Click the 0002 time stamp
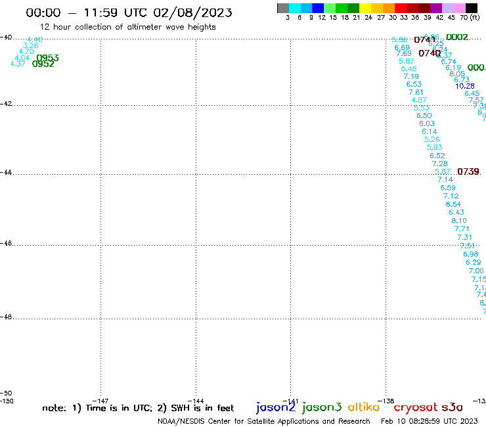 pos(457,37)
